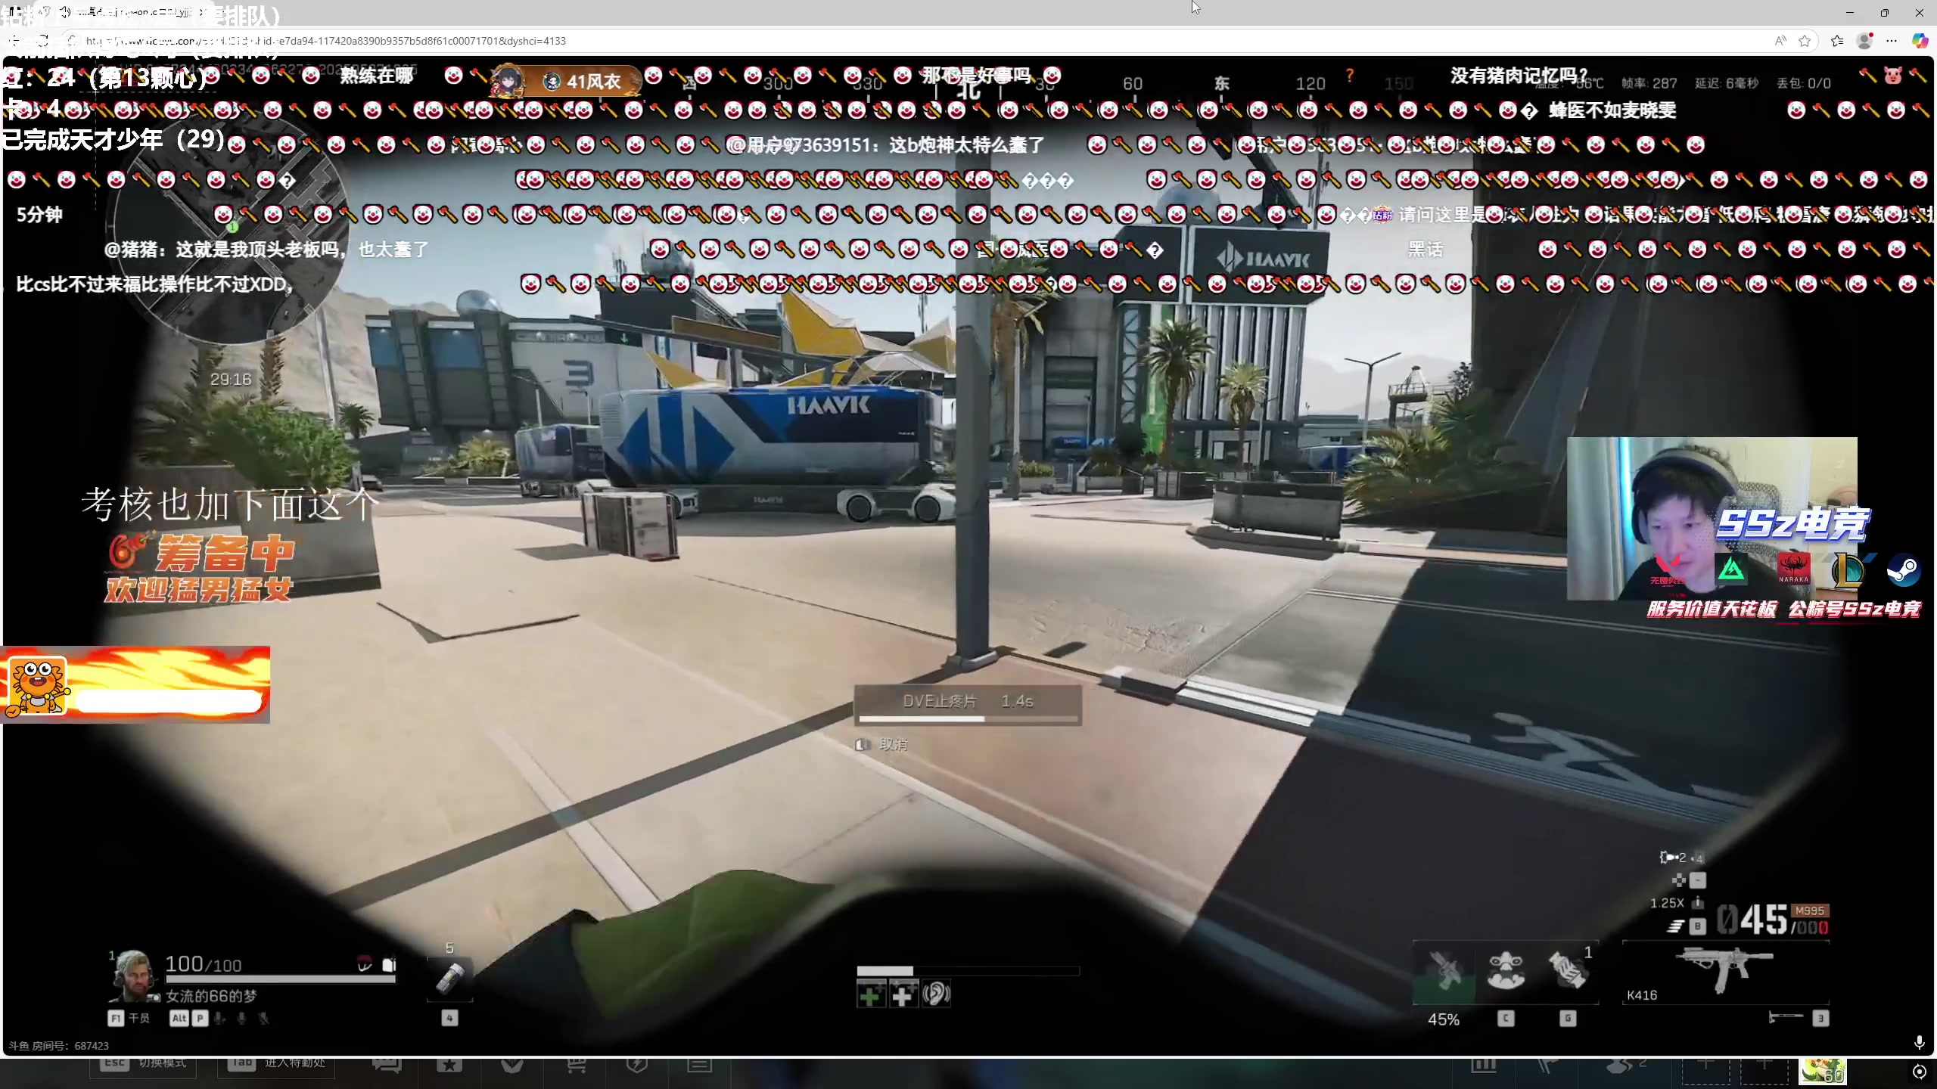1937x1089 pixels.
Task: Click the Alt P key hint
Action: click(x=188, y=1019)
